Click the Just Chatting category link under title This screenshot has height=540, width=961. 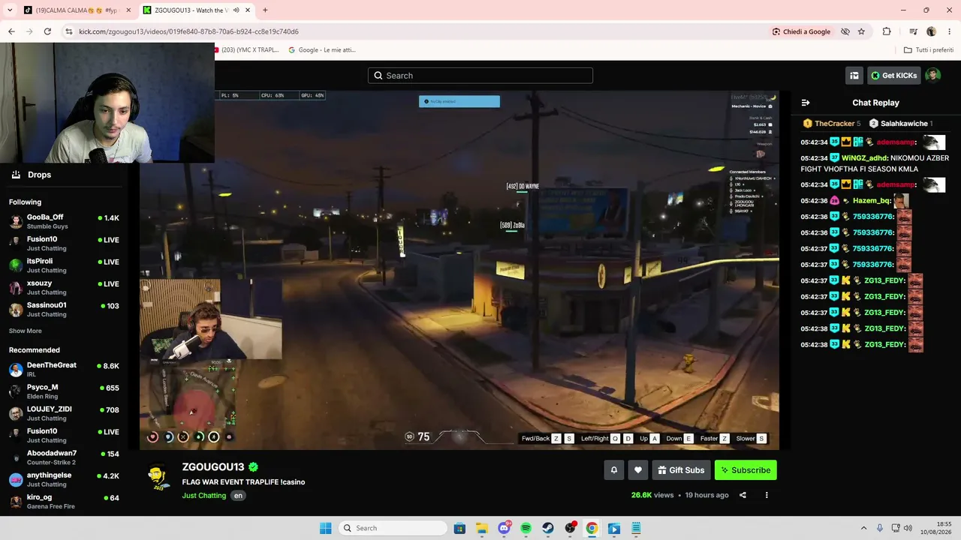pos(204,496)
